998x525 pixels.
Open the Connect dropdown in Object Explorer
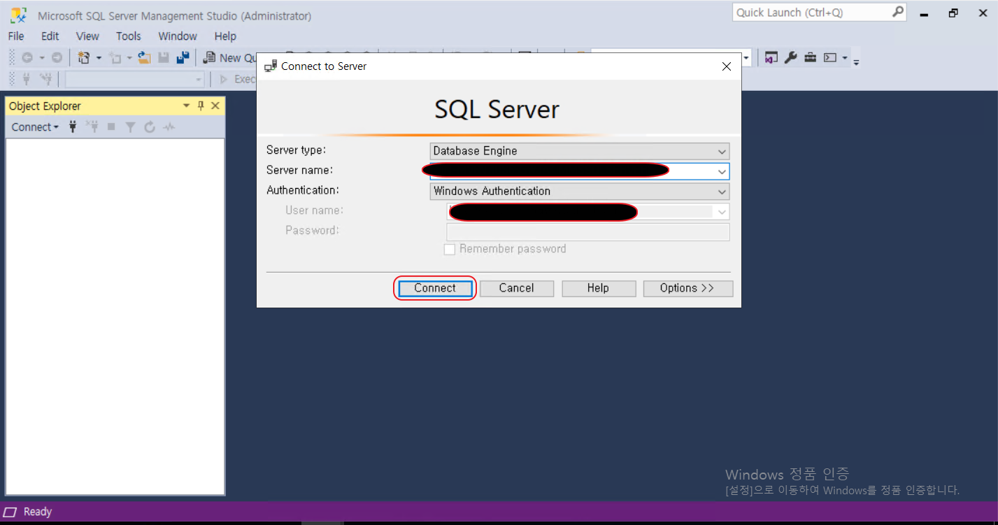(x=35, y=127)
